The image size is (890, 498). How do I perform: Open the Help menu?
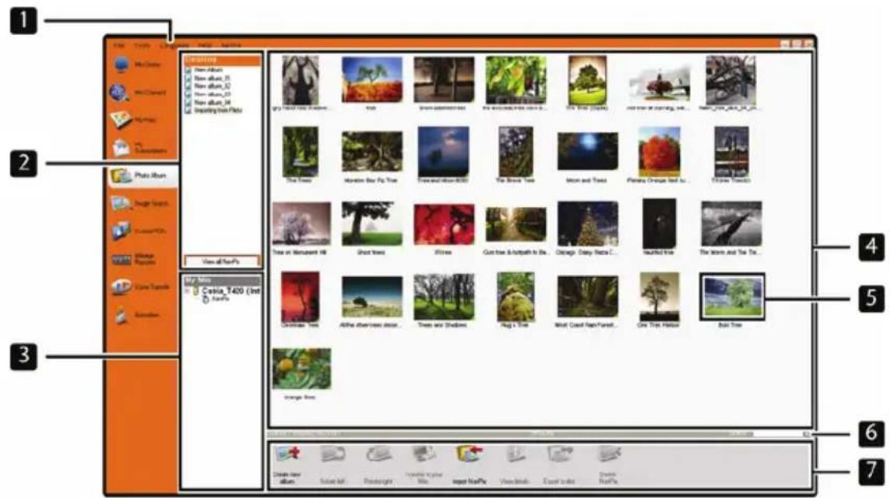[x=205, y=45]
